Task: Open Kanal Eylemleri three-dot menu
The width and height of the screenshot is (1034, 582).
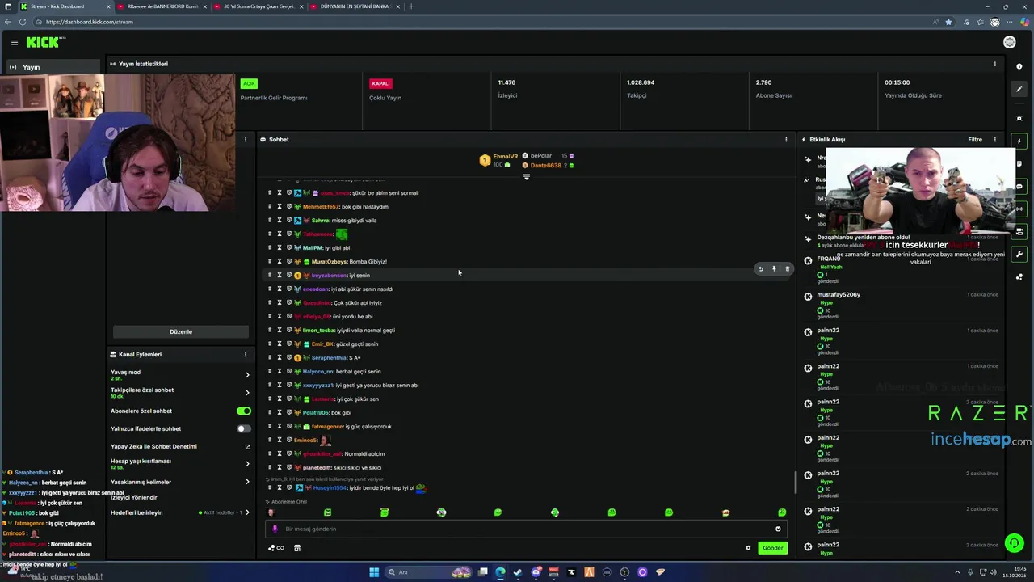Action: [x=246, y=354]
